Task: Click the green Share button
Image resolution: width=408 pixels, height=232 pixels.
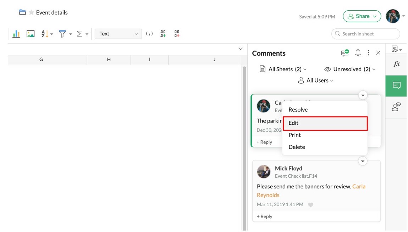Action: coord(362,16)
